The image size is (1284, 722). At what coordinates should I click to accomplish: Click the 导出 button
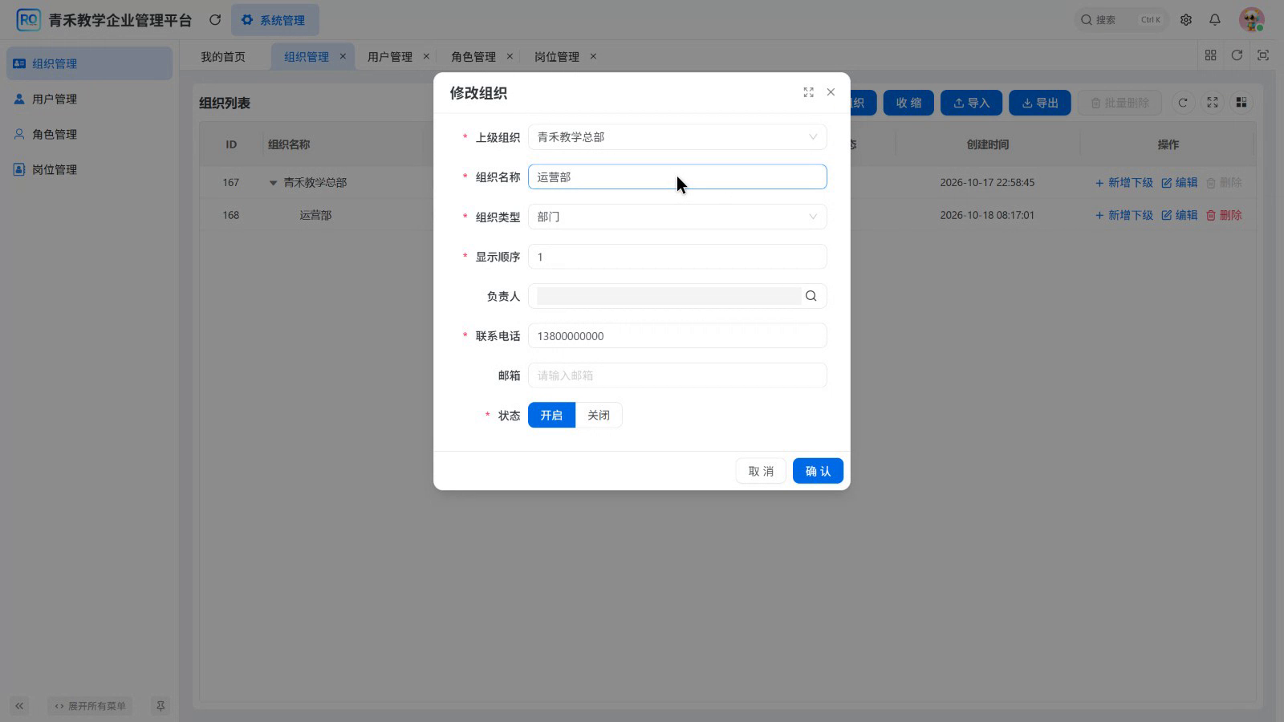coord(1039,103)
